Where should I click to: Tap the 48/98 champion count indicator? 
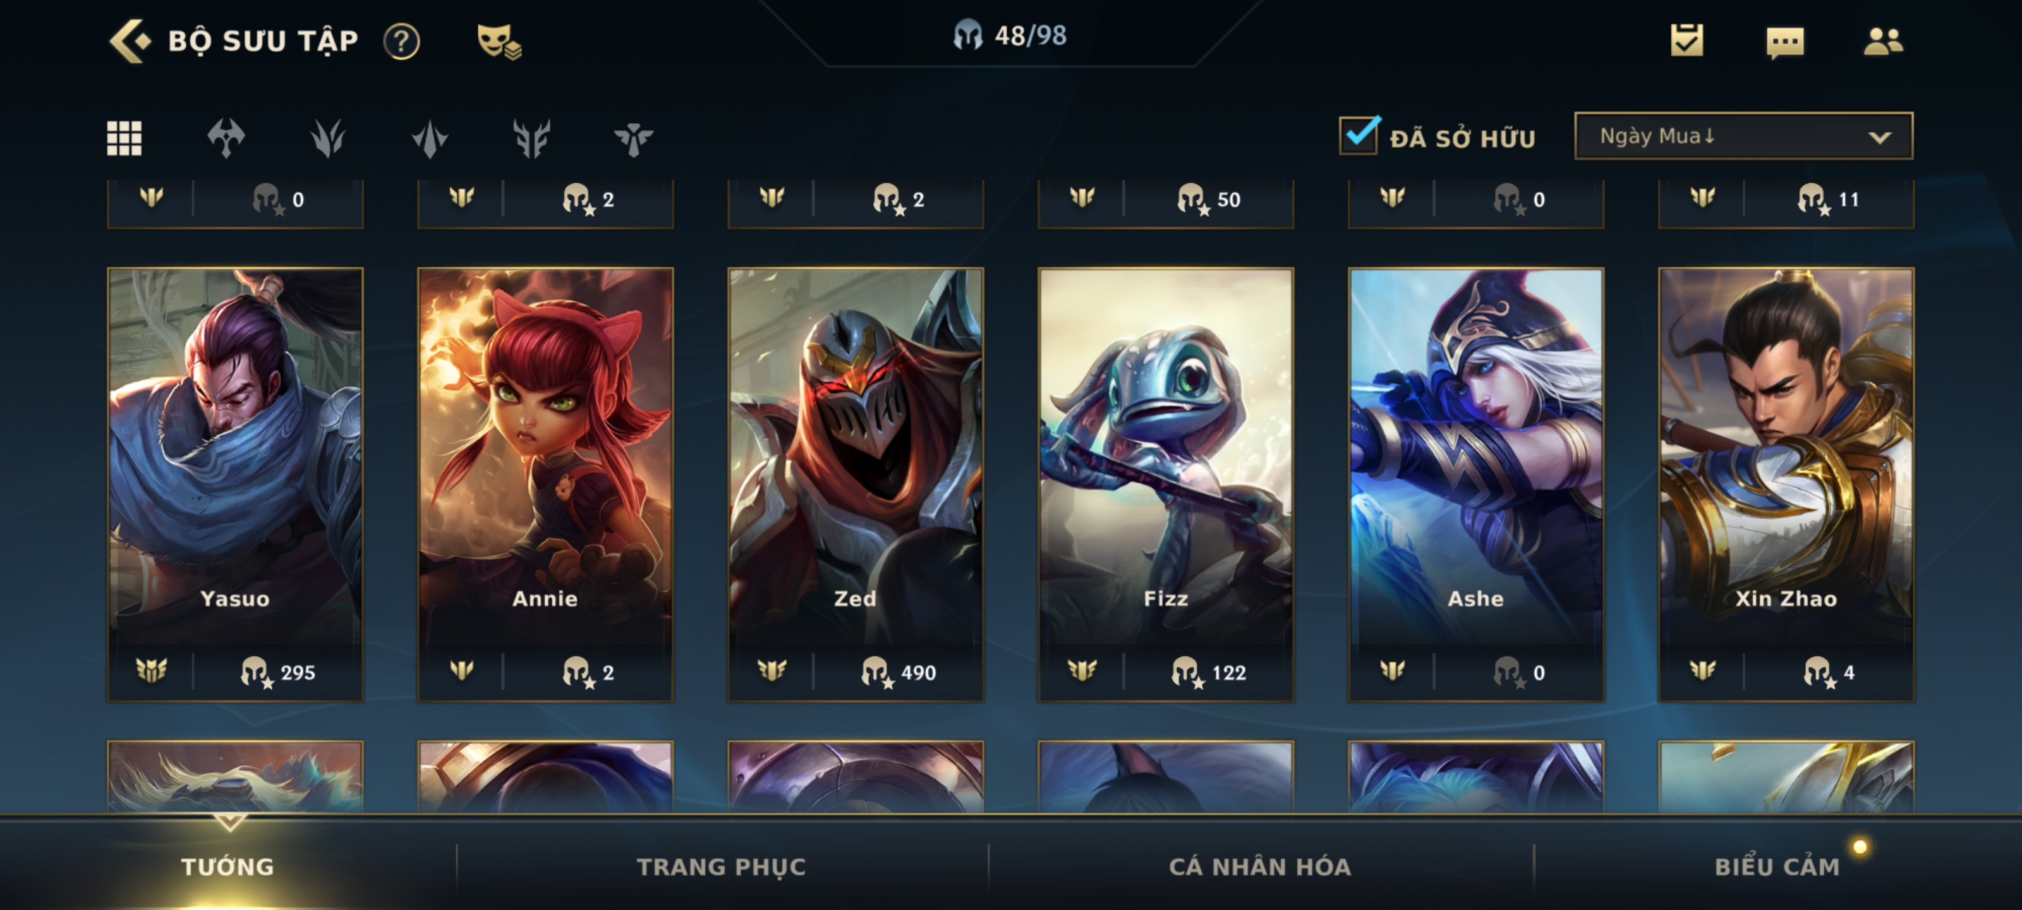[1010, 35]
